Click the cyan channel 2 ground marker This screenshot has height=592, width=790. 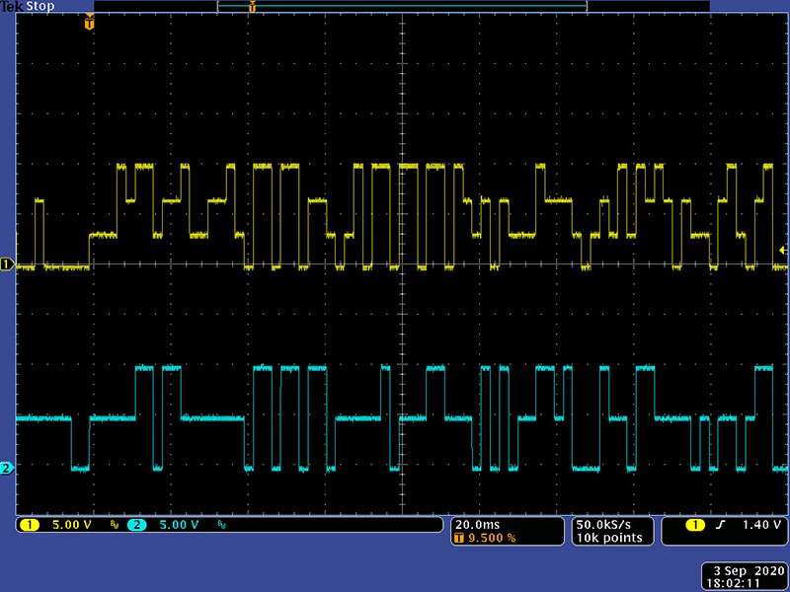(x=7, y=469)
